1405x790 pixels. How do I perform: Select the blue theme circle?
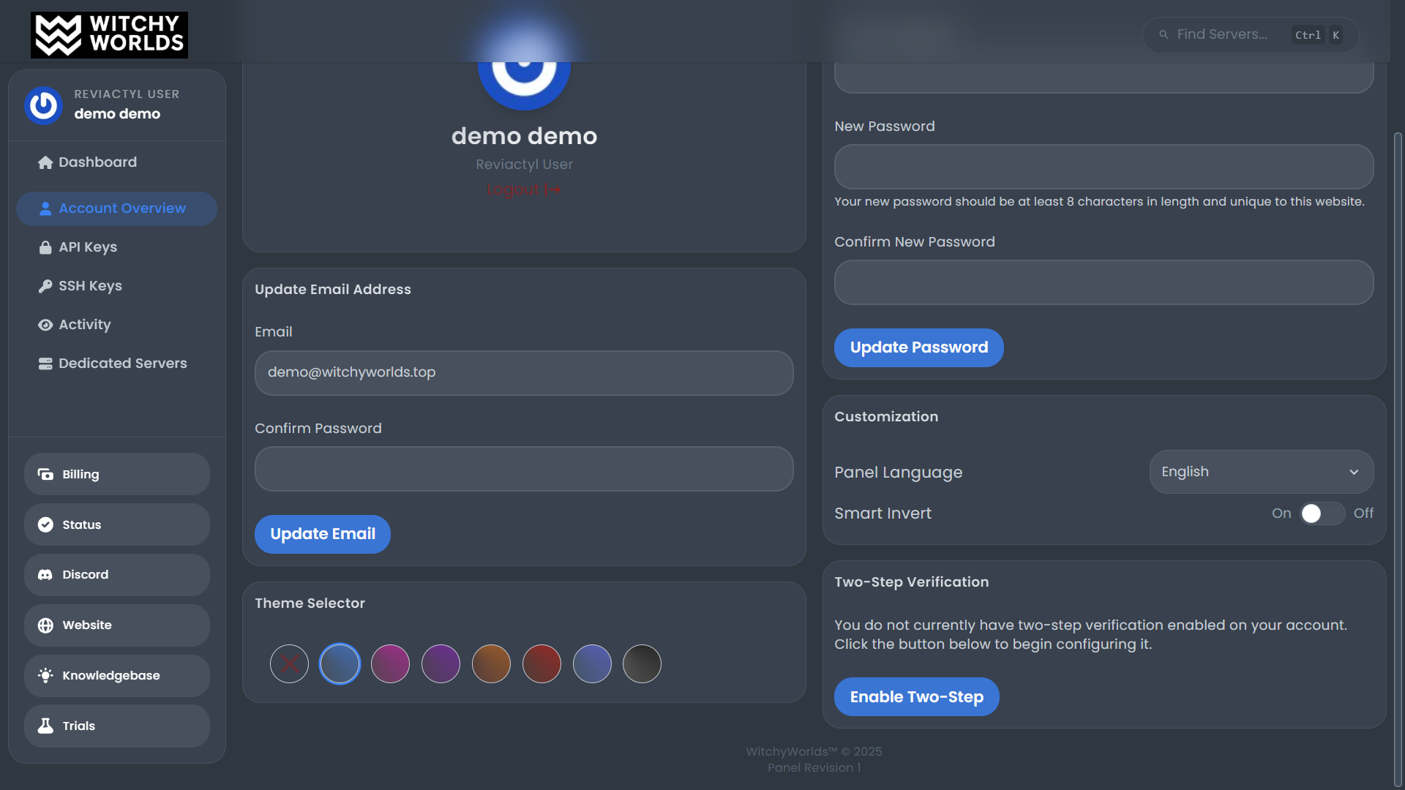pyautogui.click(x=340, y=663)
